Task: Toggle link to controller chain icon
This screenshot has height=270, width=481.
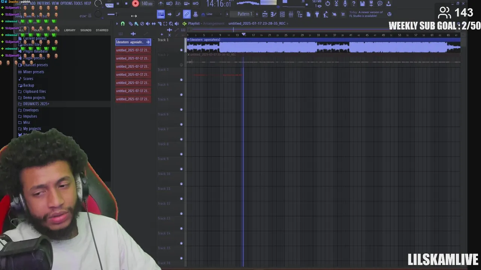Action: tap(187, 14)
